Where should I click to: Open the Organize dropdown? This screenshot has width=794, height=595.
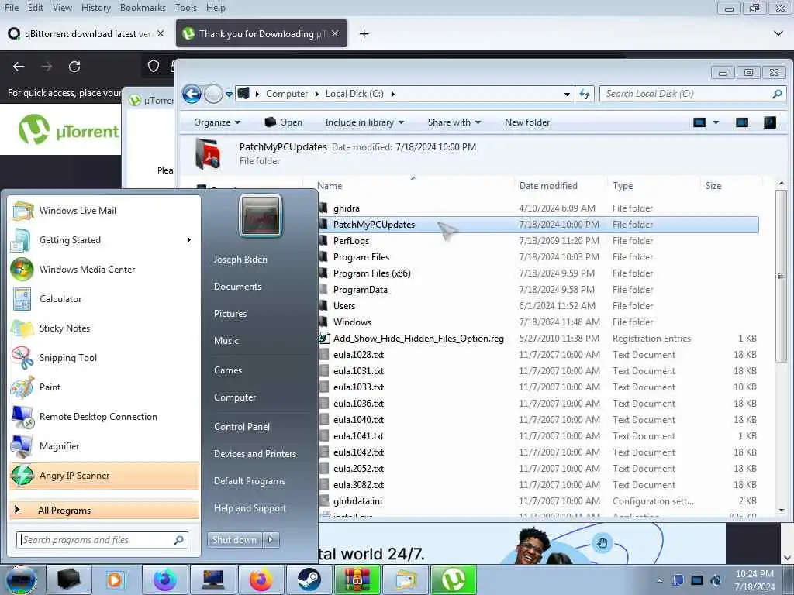[x=217, y=122]
